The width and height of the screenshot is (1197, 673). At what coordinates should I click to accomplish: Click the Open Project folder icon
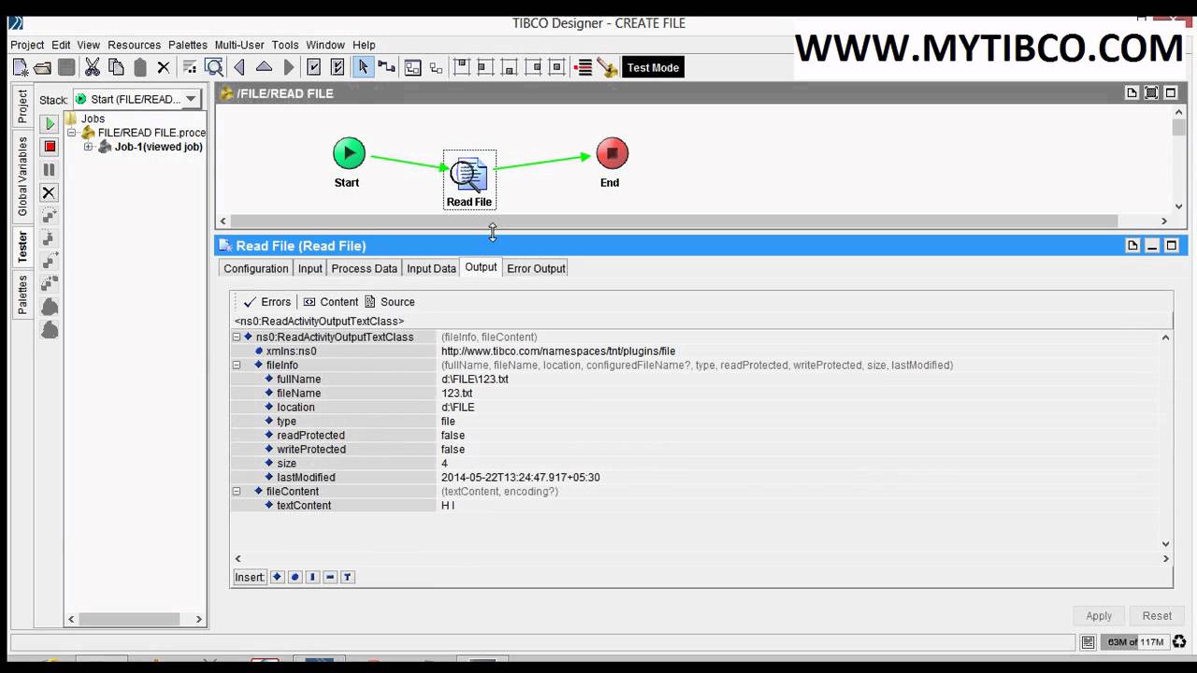(43, 67)
